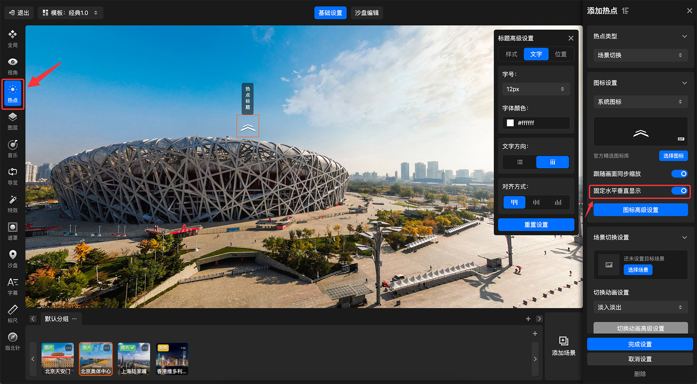Expand the 淡入淡出 transition animation dropdown
This screenshot has height=384, width=697.
640,307
